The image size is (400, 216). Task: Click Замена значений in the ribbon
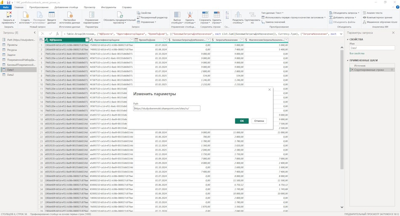click(273, 22)
